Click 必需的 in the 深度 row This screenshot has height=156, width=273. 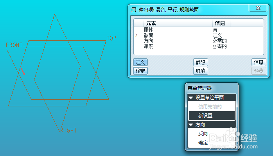tap(219, 46)
